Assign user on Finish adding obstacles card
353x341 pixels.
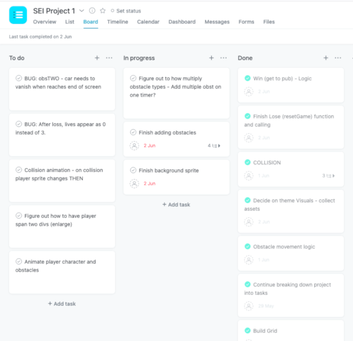click(x=135, y=146)
